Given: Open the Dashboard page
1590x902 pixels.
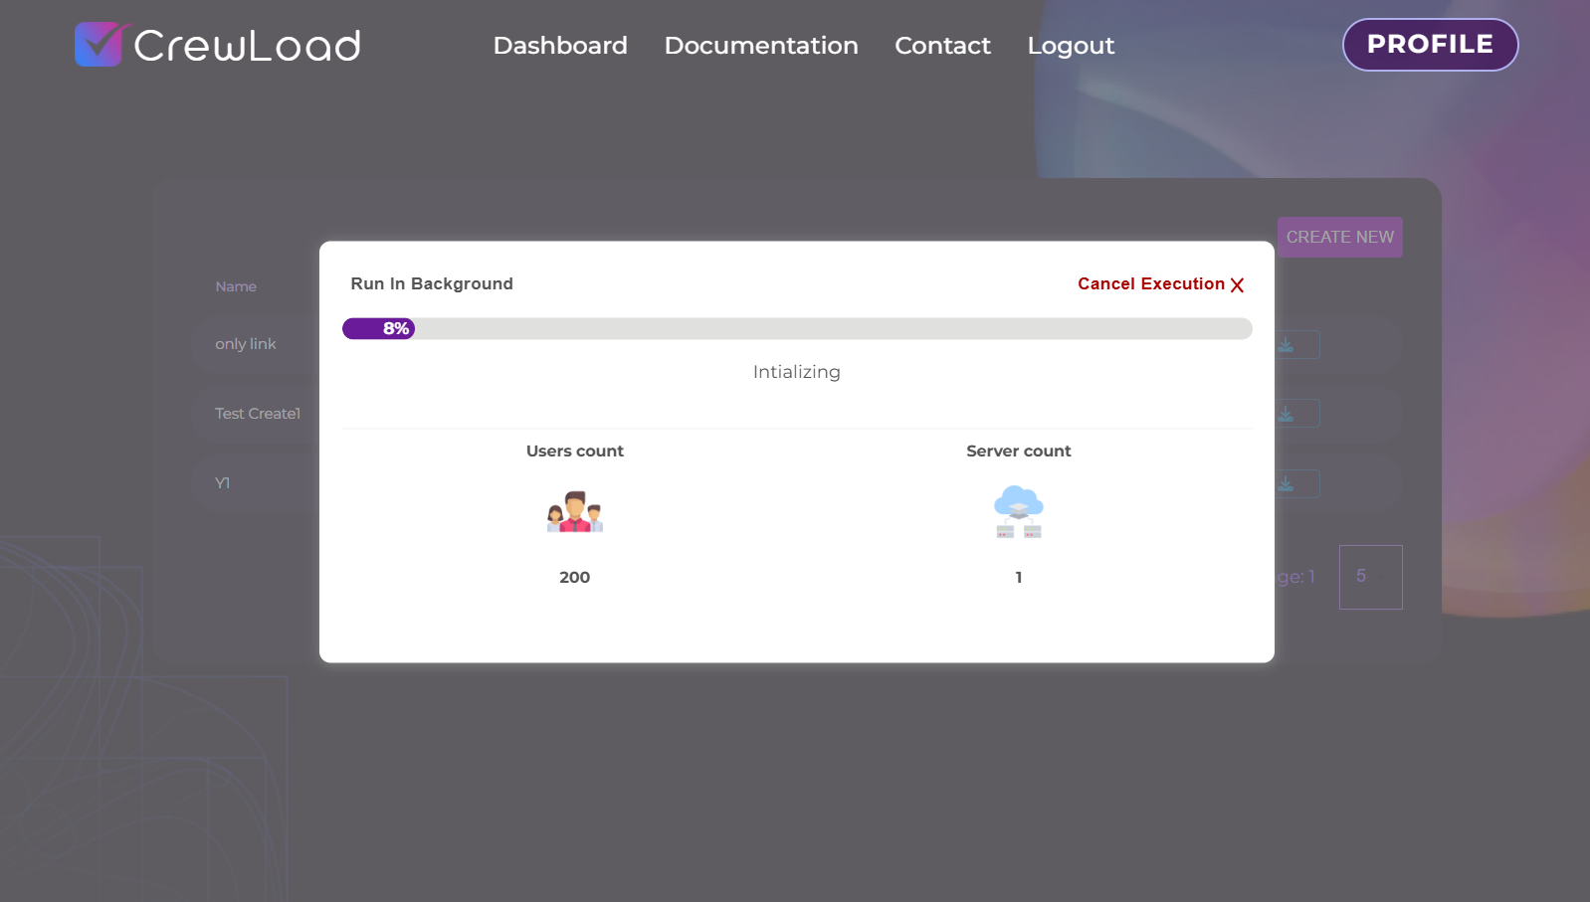Looking at the screenshot, I should point(560,46).
